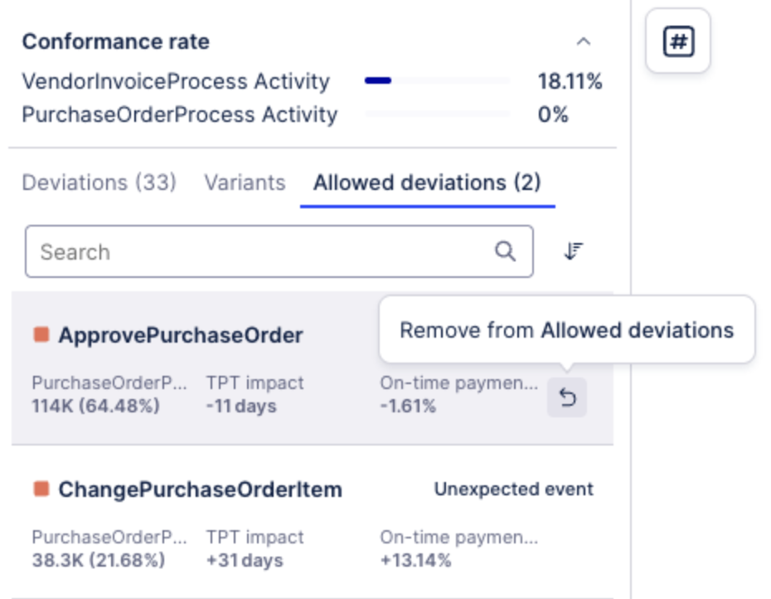
Task: Click orange square icon beside ChangePurchaseOrderItem
Action: (x=41, y=489)
